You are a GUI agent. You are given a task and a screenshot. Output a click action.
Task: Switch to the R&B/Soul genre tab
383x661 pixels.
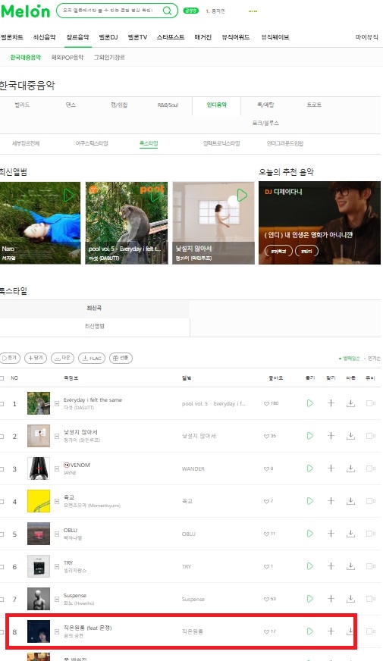pyautogui.click(x=168, y=105)
